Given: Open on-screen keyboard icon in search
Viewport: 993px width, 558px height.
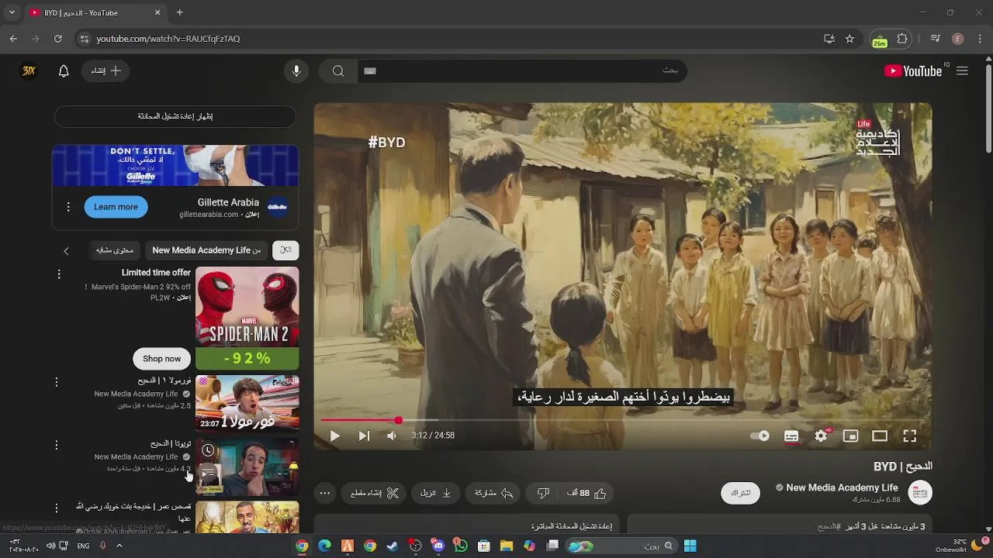Looking at the screenshot, I should coord(370,71).
